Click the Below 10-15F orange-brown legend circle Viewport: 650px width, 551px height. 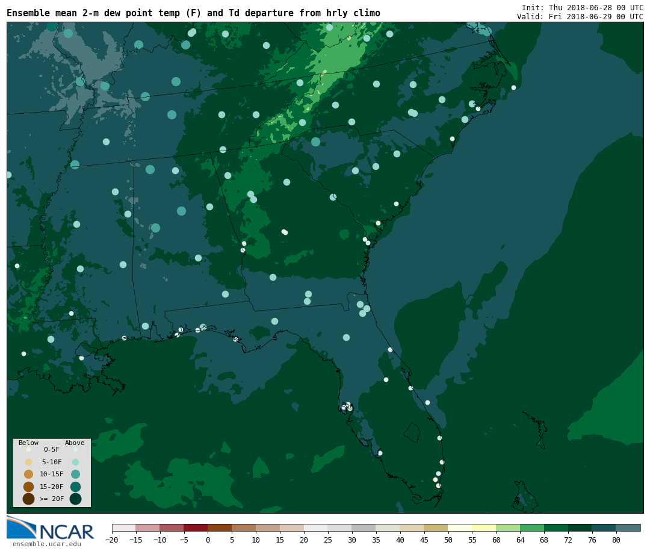click(x=29, y=474)
